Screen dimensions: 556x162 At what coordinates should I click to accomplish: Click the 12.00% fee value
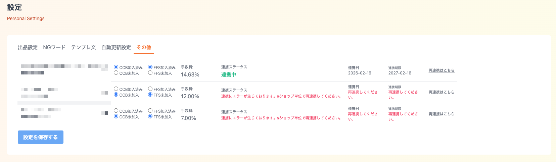[x=190, y=96]
